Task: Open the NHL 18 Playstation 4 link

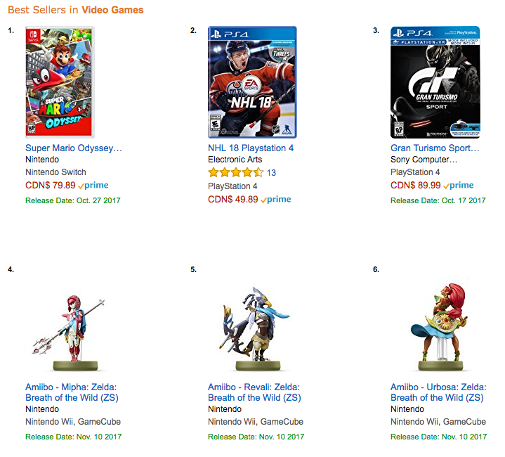Action: 251,148
